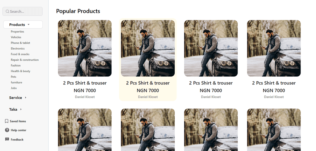Expand the Taka menu arrow
The image size is (316, 151).
tap(21, 109)
